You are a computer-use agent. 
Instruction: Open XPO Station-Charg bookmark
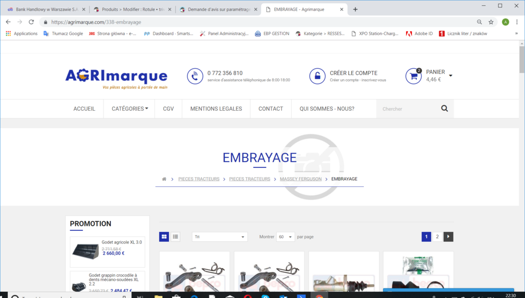click(375, 34)
